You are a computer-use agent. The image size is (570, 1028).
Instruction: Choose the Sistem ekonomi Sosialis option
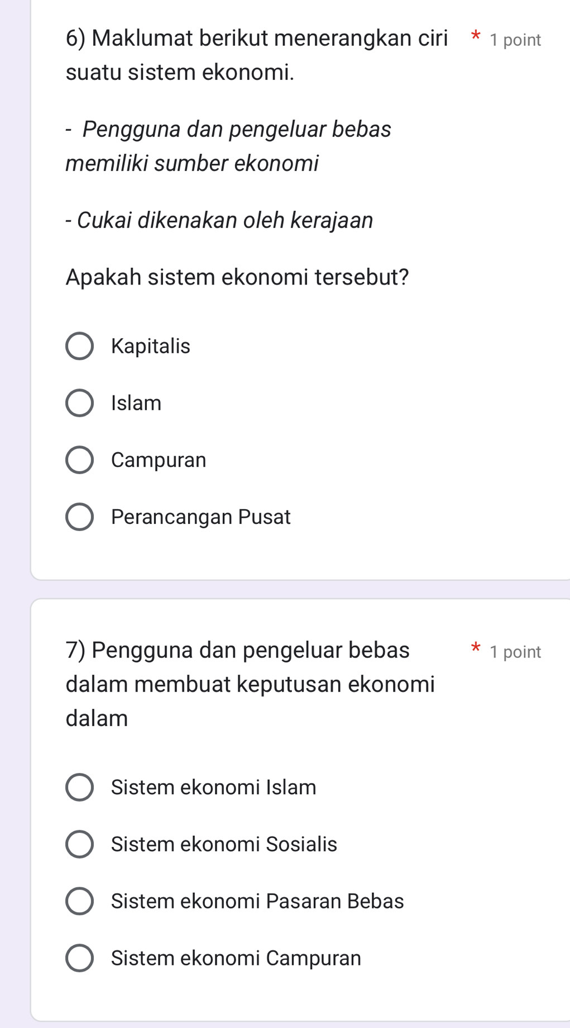80,844
